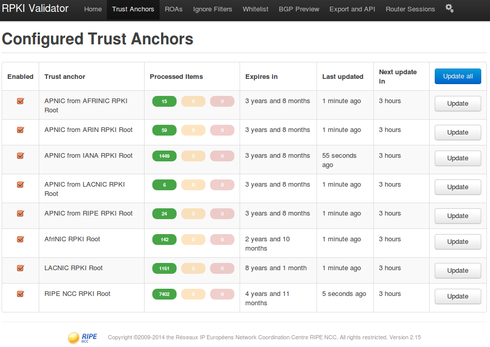Uncheck the LACNIC RPKI Root checkbox
Image resolution: width=490 pixels, height=347 pixels.
coord(20,268)
